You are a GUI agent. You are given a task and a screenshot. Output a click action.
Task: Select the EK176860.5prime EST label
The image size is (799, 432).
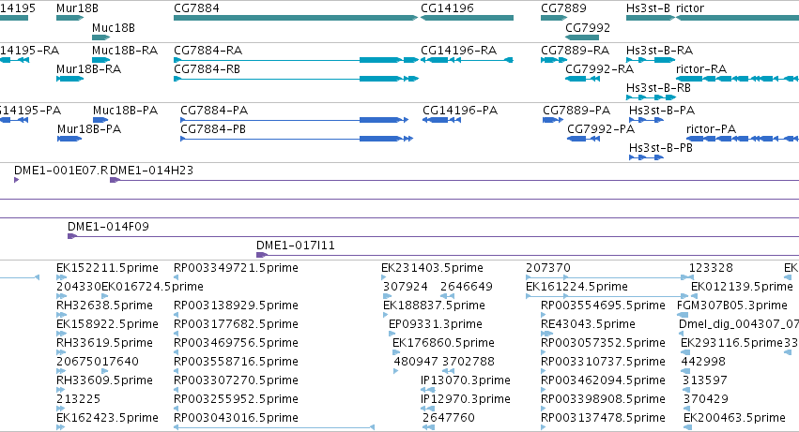coord(443,343)
